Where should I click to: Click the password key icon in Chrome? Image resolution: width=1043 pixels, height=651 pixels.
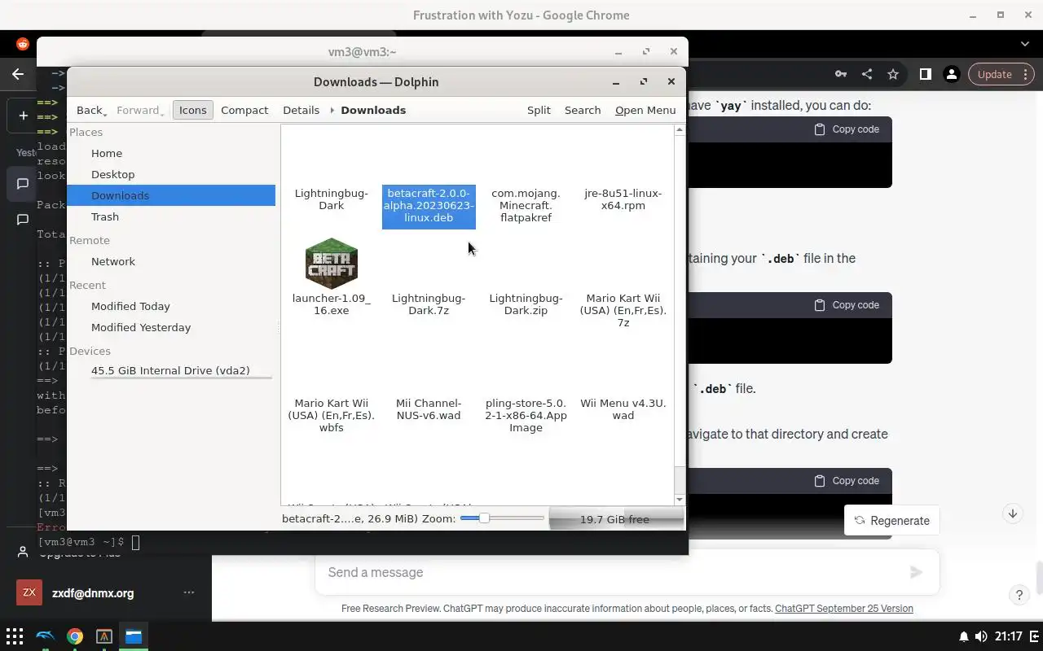point(841,74)
